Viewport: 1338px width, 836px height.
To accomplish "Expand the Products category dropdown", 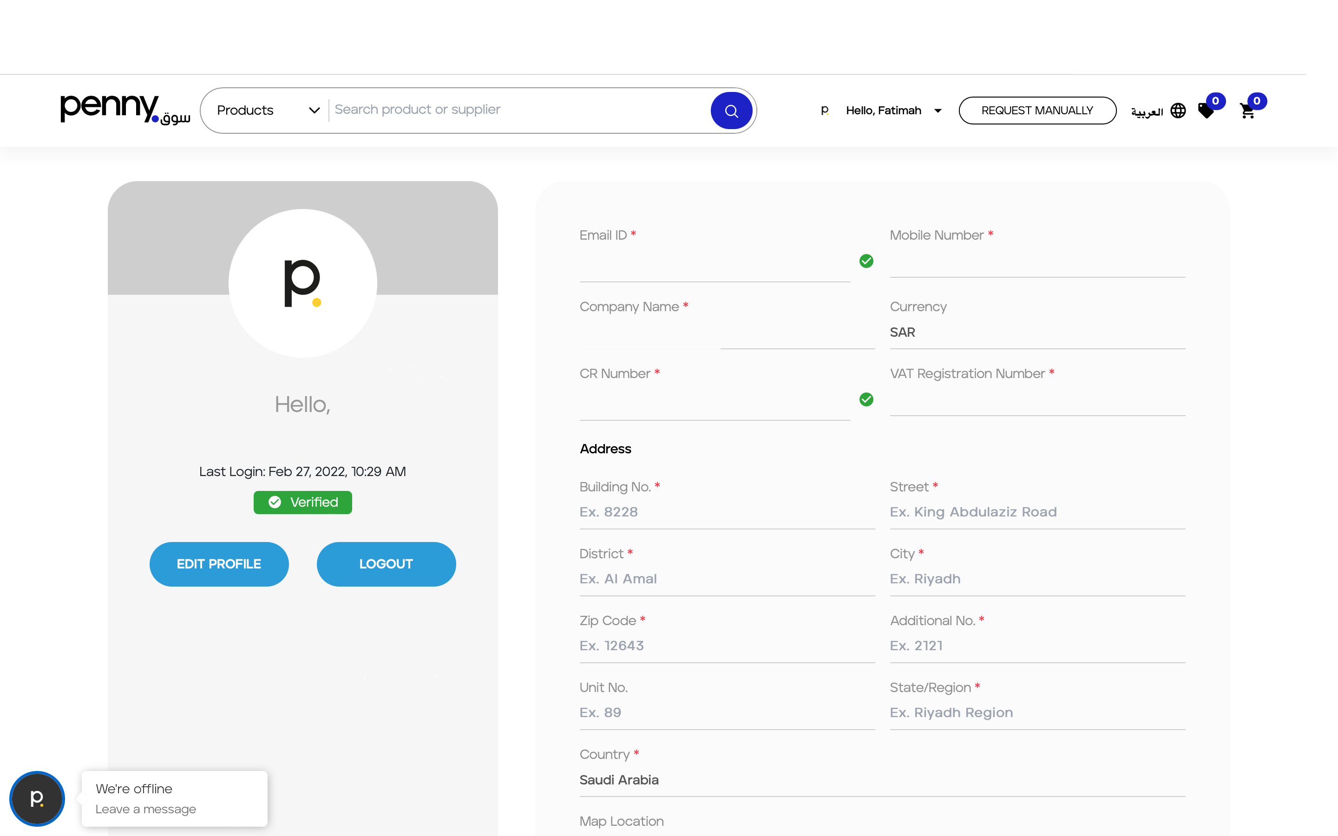I will point(268,111).
